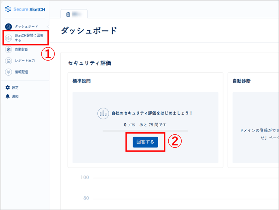Viewport: 279px width, 210px height.
Task: Click the progress bar under 0 / 75
Action: pos(145,131)
